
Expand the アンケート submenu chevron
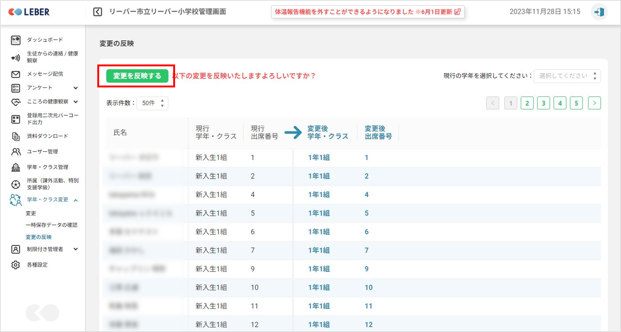(76, 88)
